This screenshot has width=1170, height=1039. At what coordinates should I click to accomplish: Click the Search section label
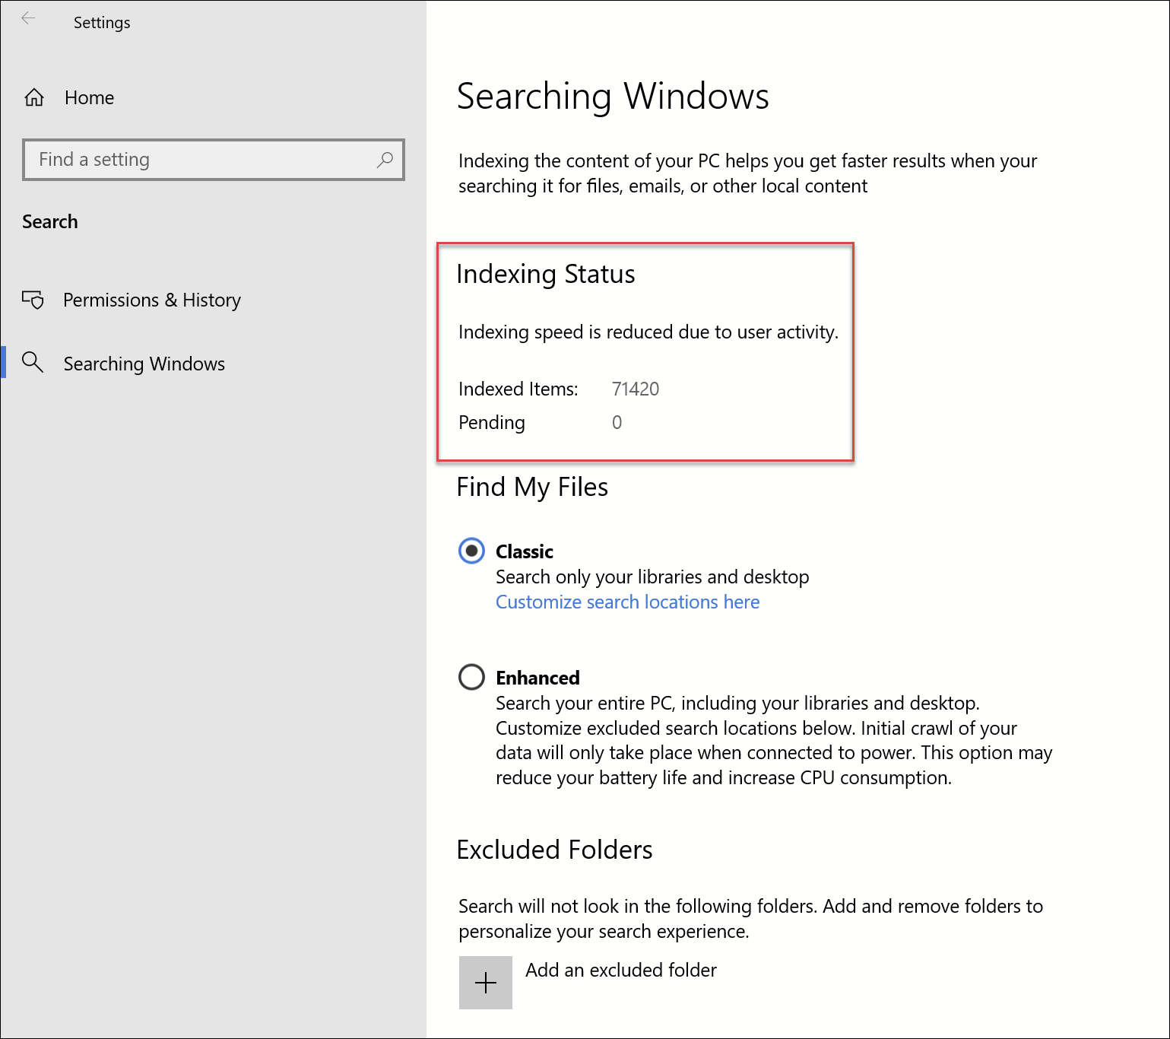(x=49, y=221)
